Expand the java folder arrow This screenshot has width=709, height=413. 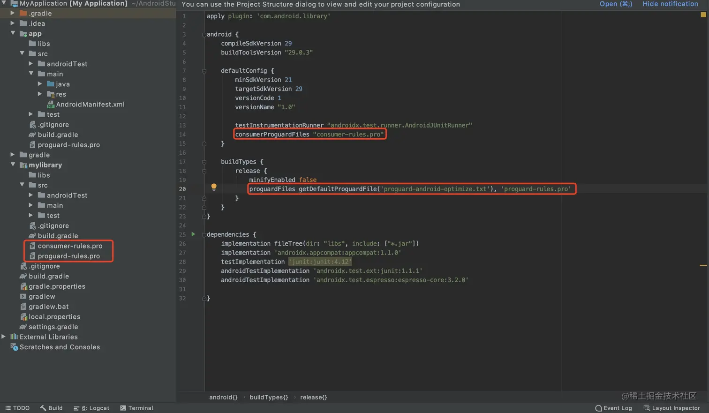coord(40,84)
